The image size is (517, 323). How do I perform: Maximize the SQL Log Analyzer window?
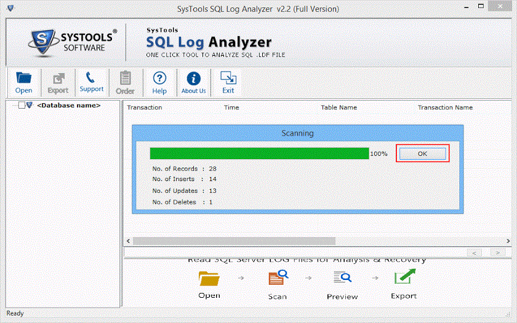click(481, 6)
